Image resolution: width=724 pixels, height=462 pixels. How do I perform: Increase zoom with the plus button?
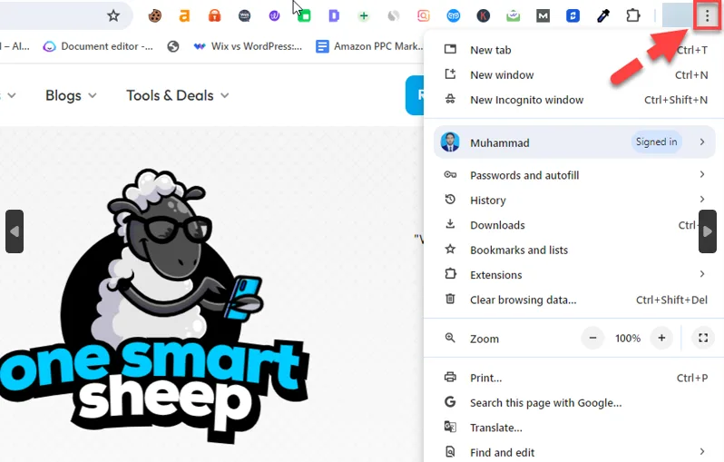pyautogui.click(x=661, y=339)
